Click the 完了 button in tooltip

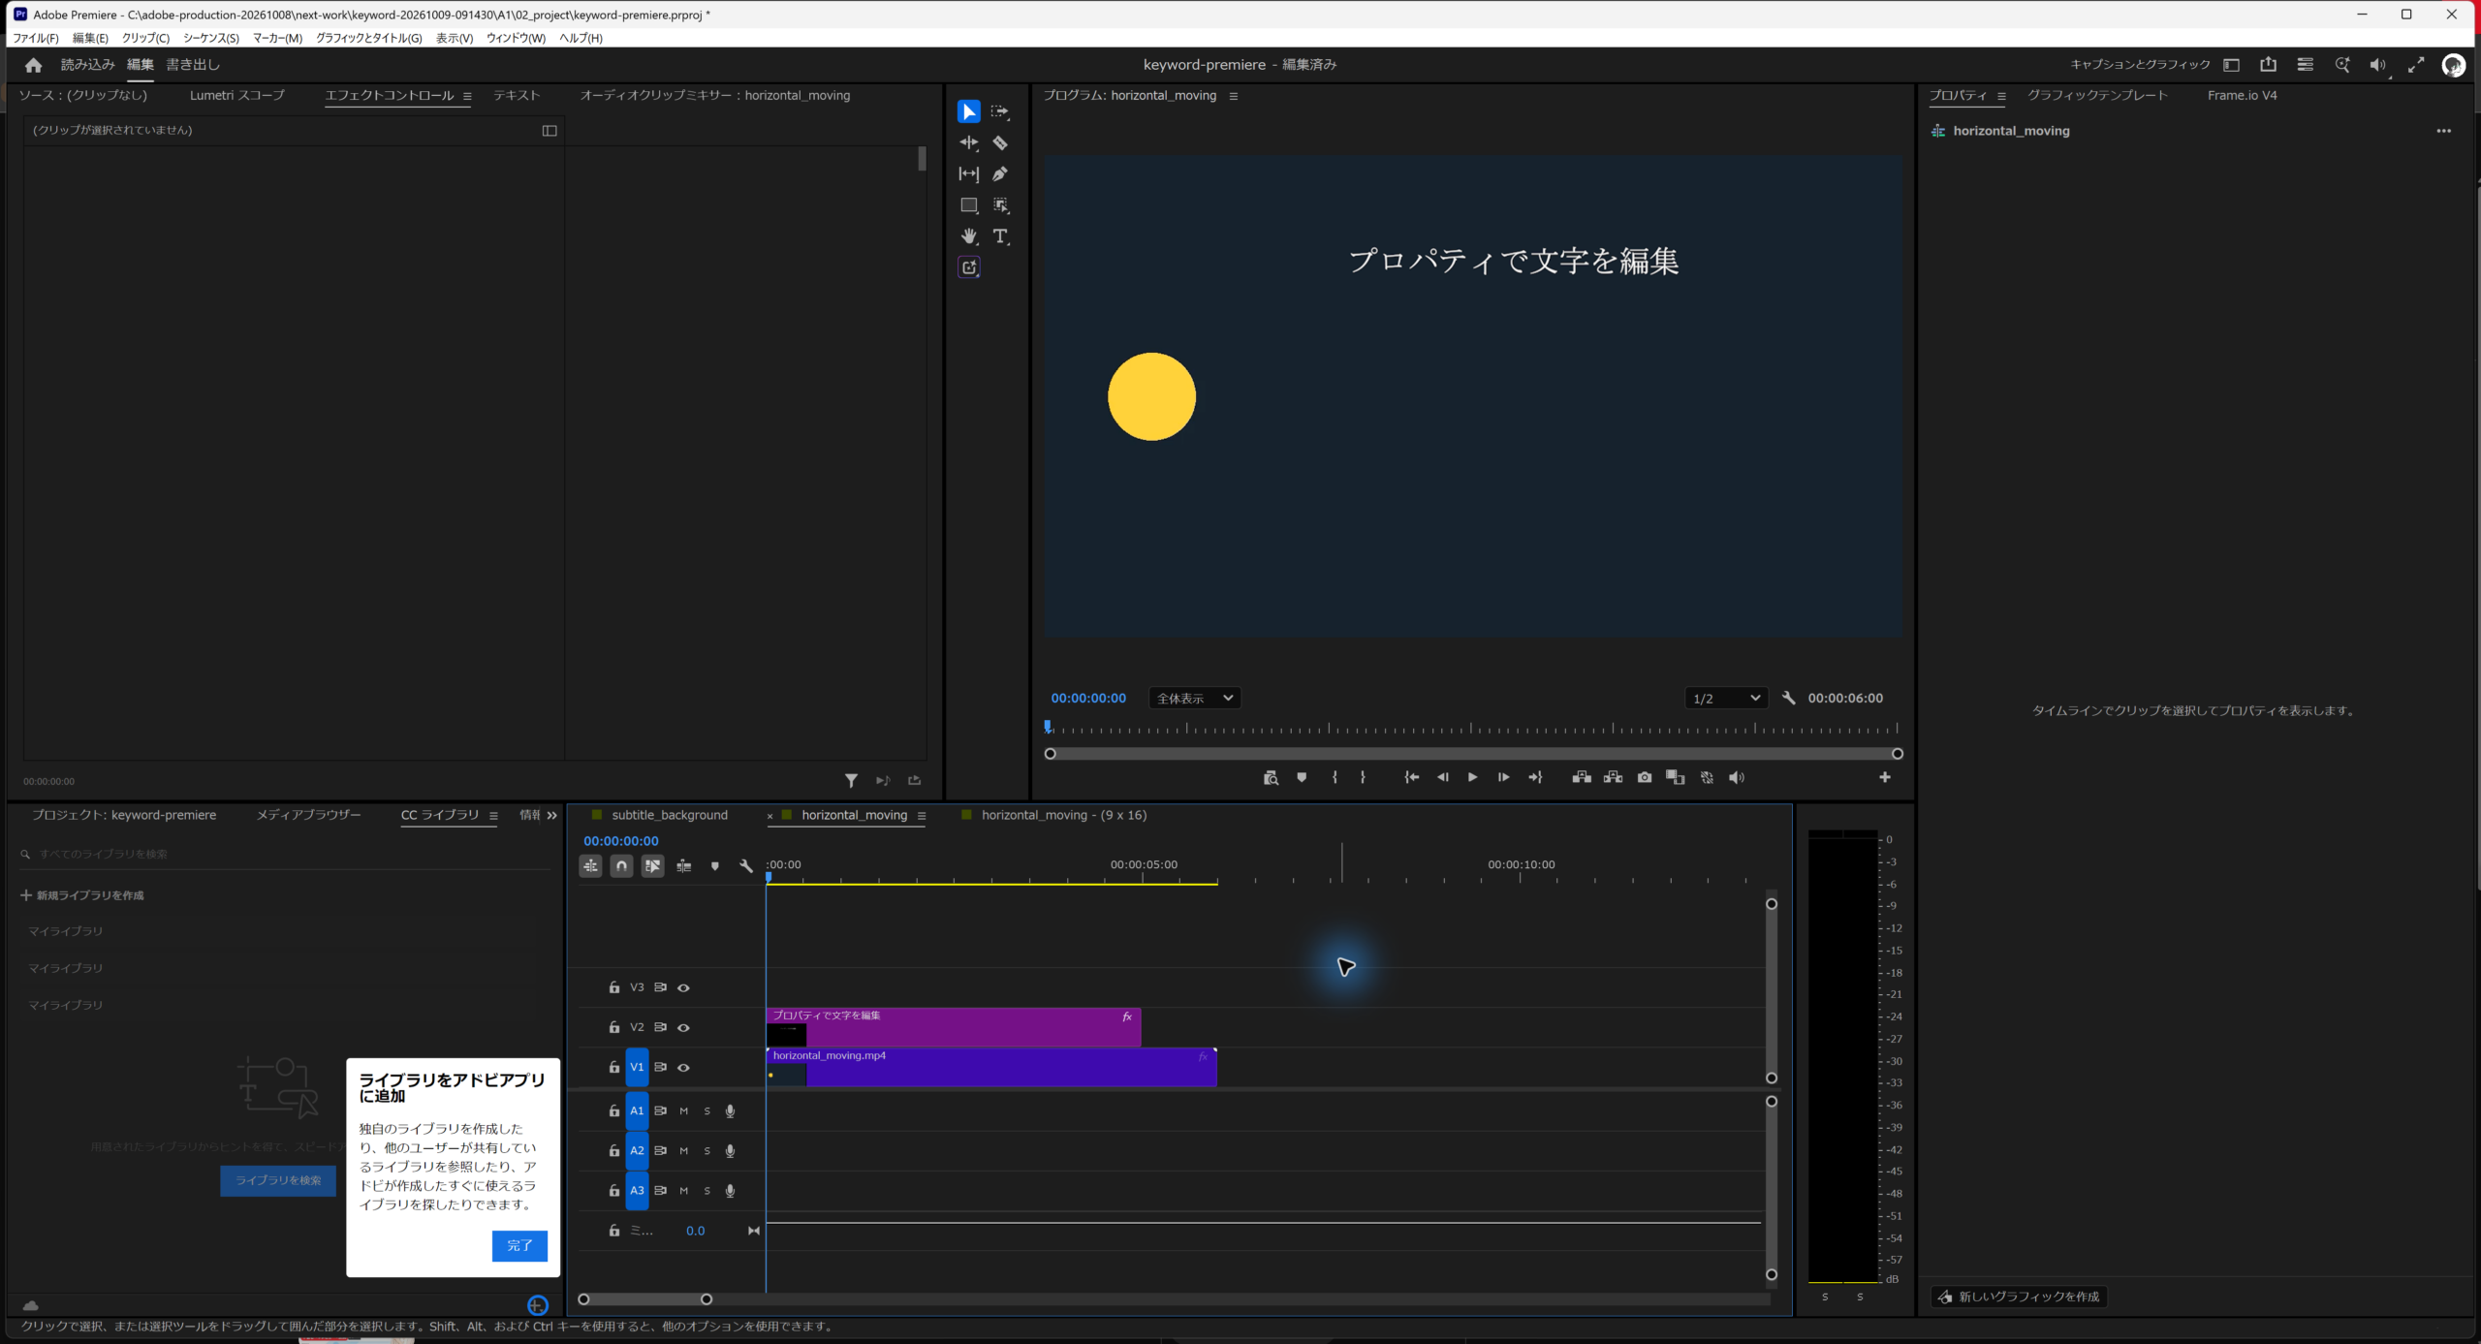[519, 1245]
